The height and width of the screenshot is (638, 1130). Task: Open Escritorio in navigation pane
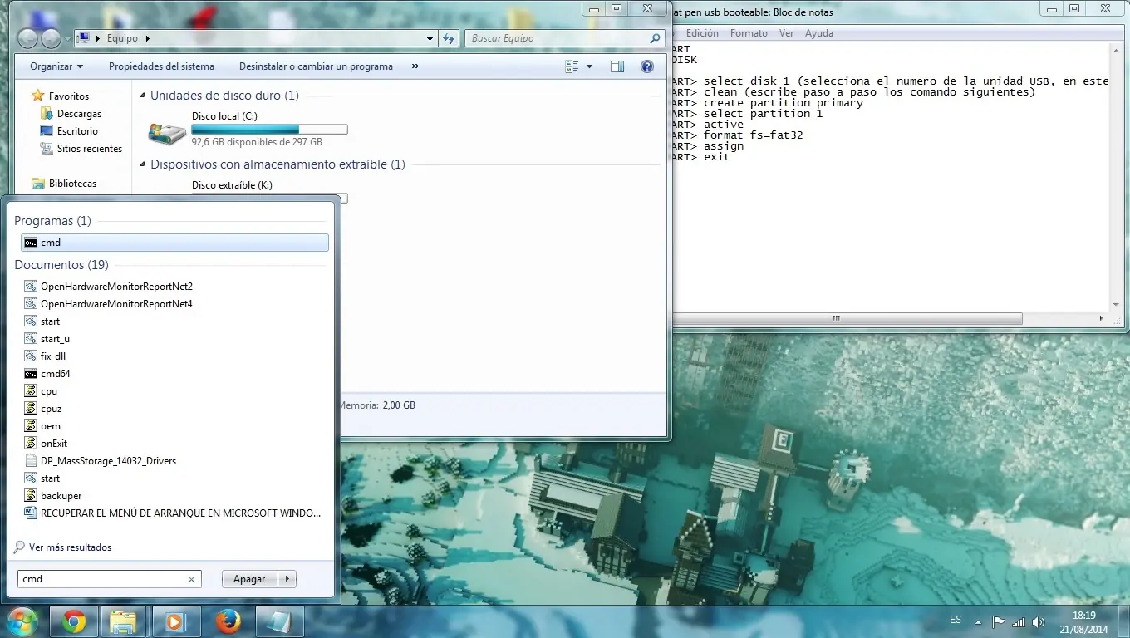tap(77, 131)
